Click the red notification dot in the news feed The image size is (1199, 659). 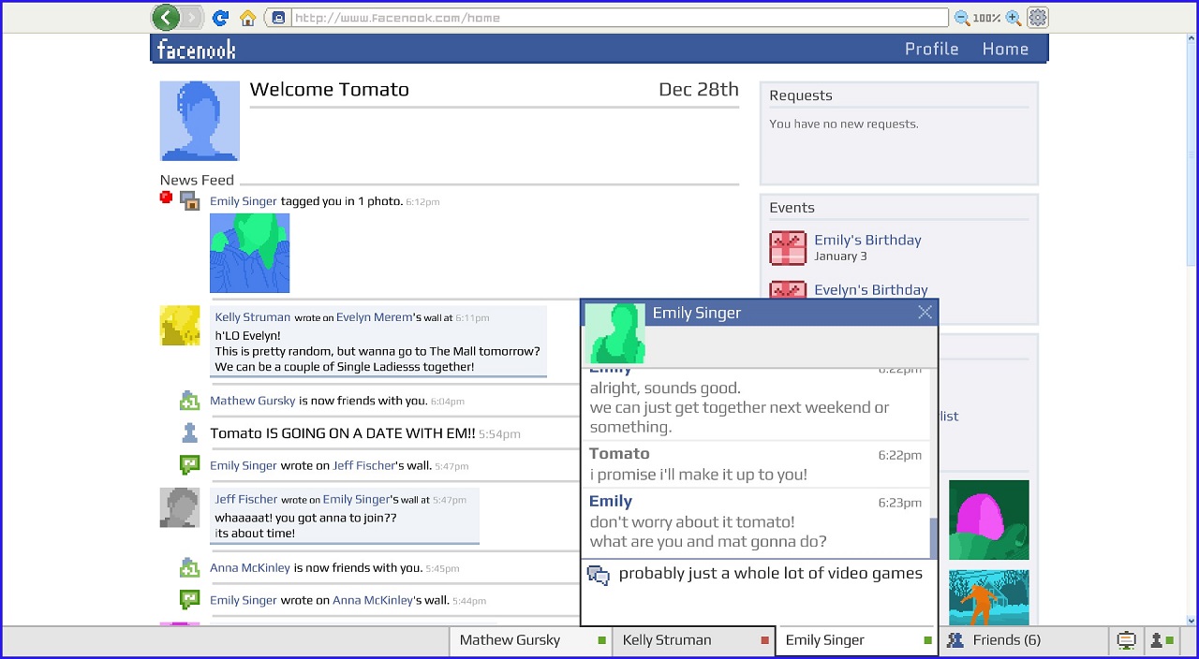[x=166, y=197]
